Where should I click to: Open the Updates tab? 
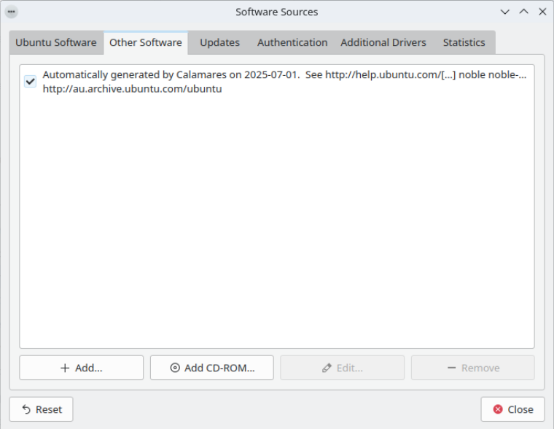point(219,42)
